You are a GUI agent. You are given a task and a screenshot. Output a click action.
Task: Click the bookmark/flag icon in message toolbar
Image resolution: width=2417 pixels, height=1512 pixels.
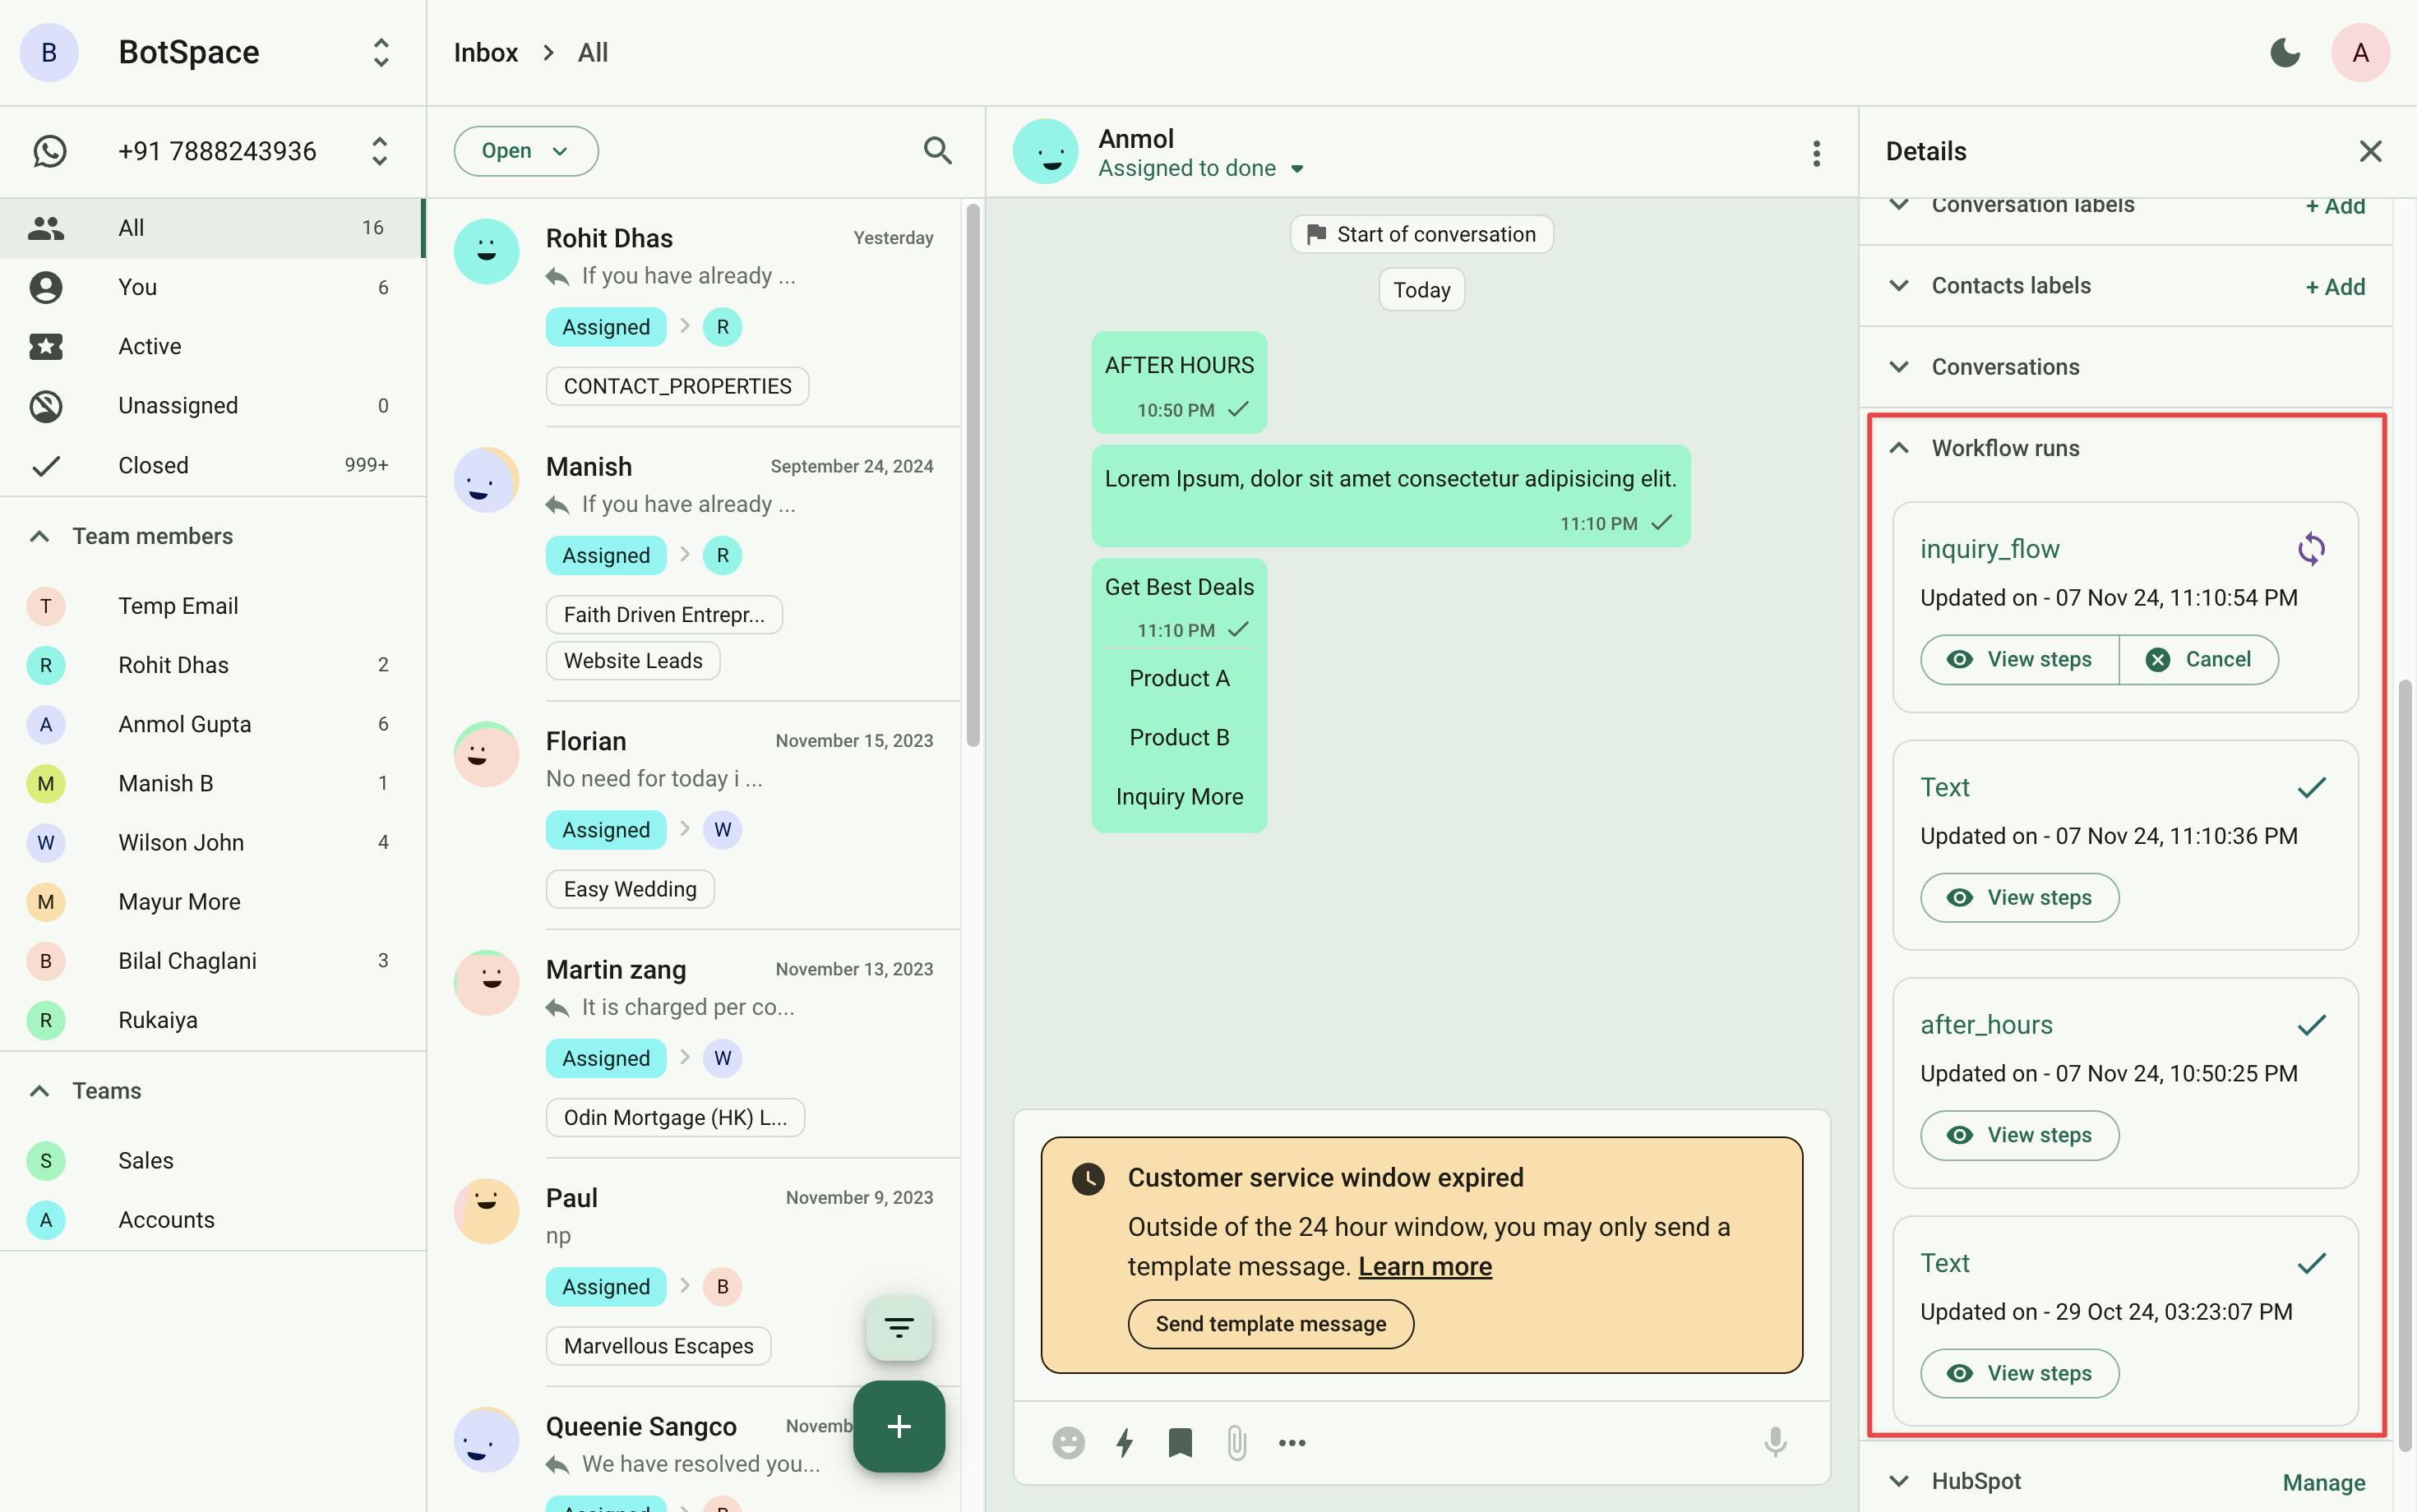click(1178, 1442)
